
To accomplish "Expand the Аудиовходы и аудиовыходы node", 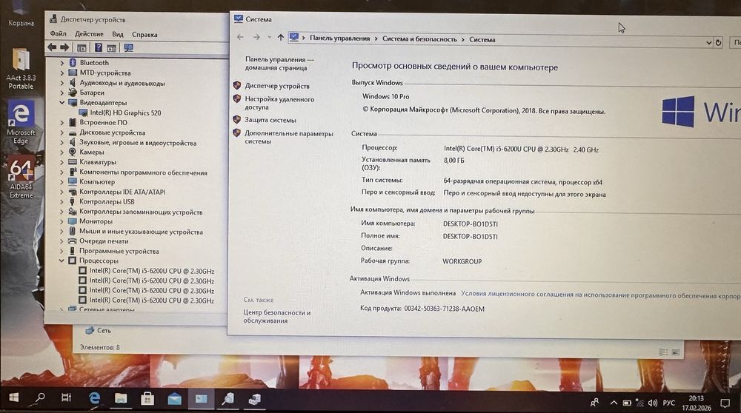I will coord(62,83).
